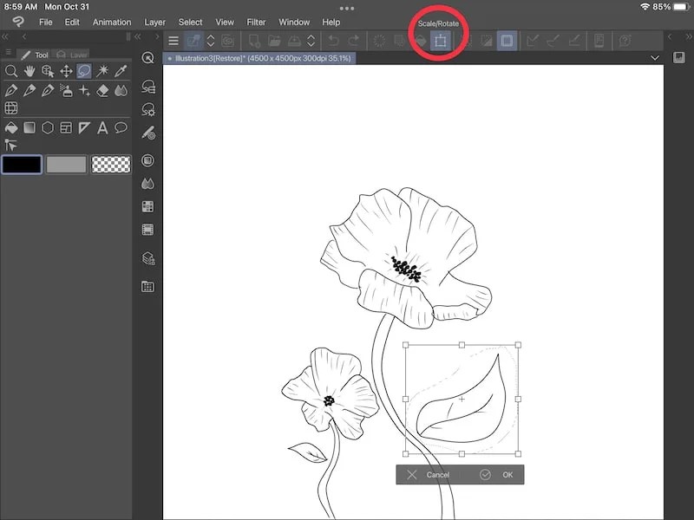Expand the canvas info with the title bar chevron
The image size is (694, 520).
(x=656, y=58)
